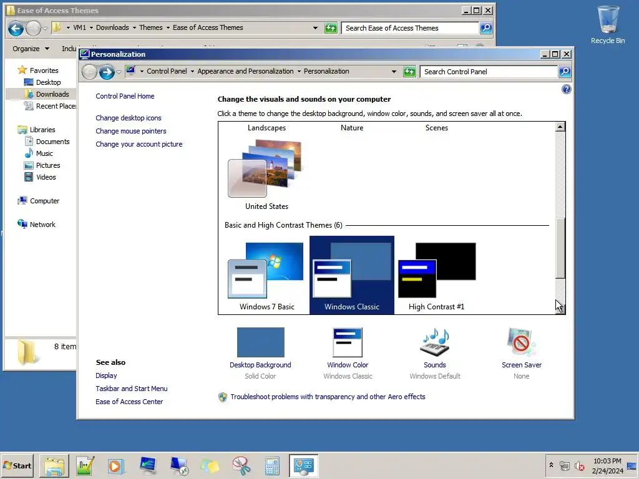Open the Window Color settings icon

tap(348, 342)
